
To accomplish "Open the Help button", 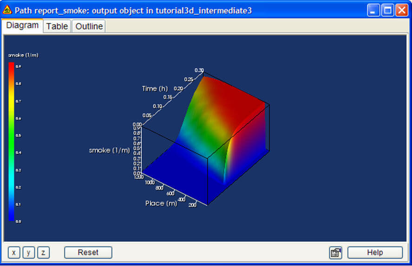I will 375,253.
